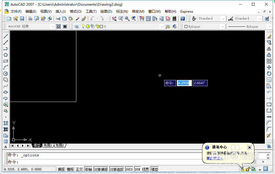Expand the Standard dimension style dropdown
This screenshot has height=174, width=275.
pos(259,19)
